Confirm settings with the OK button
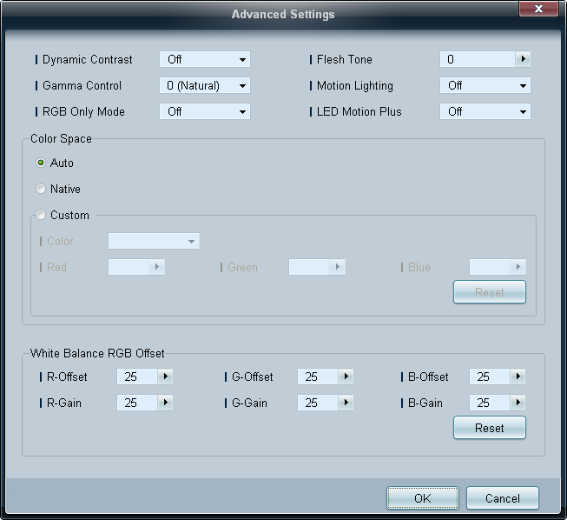This screenshot has width=567, height=520. [x=423, y=498]
